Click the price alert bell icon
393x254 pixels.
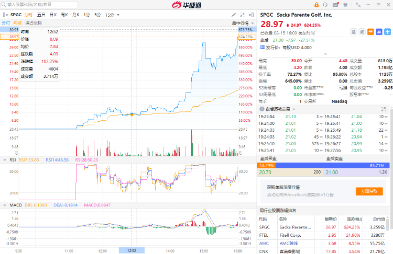[x=354, y=32]
